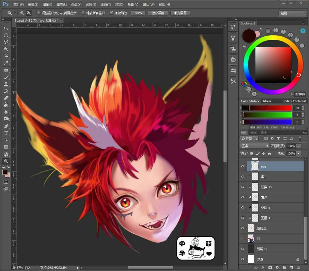Viewport: 309px width, 271px height.
Task: Select the Eyedropper tool
Action: (6, 63)
